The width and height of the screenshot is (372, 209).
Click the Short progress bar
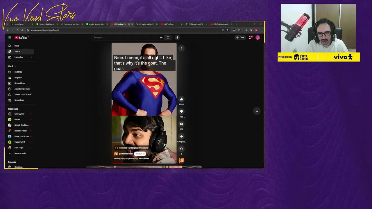(144, 163)
